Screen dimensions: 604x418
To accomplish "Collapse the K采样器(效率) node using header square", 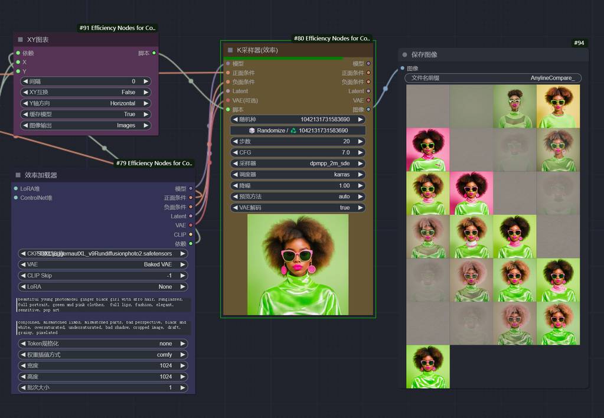I will pyautogui.click(x=230, y=50).
